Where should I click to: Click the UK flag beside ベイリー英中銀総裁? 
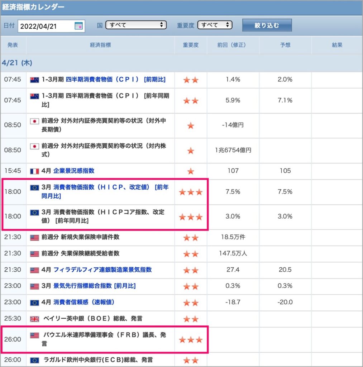tap(34, 319)
